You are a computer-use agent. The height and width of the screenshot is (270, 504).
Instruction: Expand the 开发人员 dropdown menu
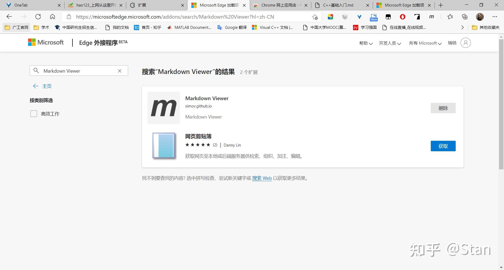390,43
